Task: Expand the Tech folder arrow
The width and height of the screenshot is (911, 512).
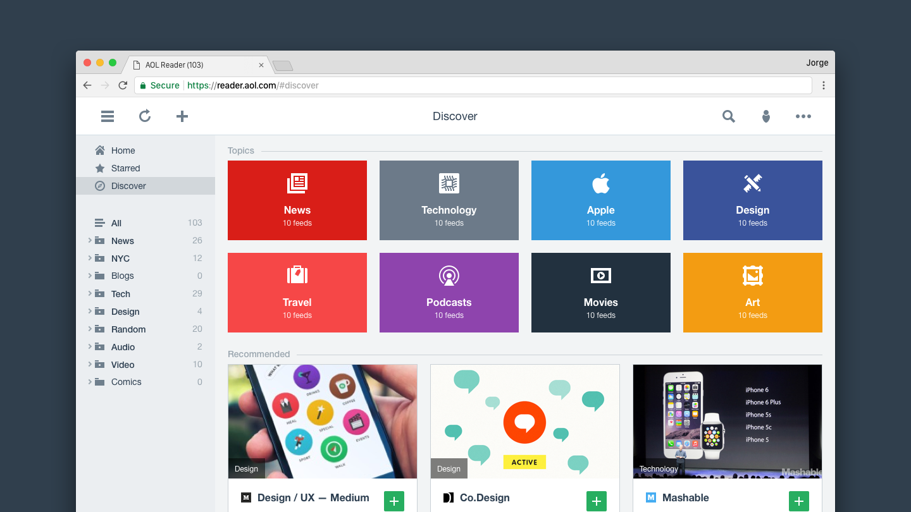Action: [x=90, y=293]
